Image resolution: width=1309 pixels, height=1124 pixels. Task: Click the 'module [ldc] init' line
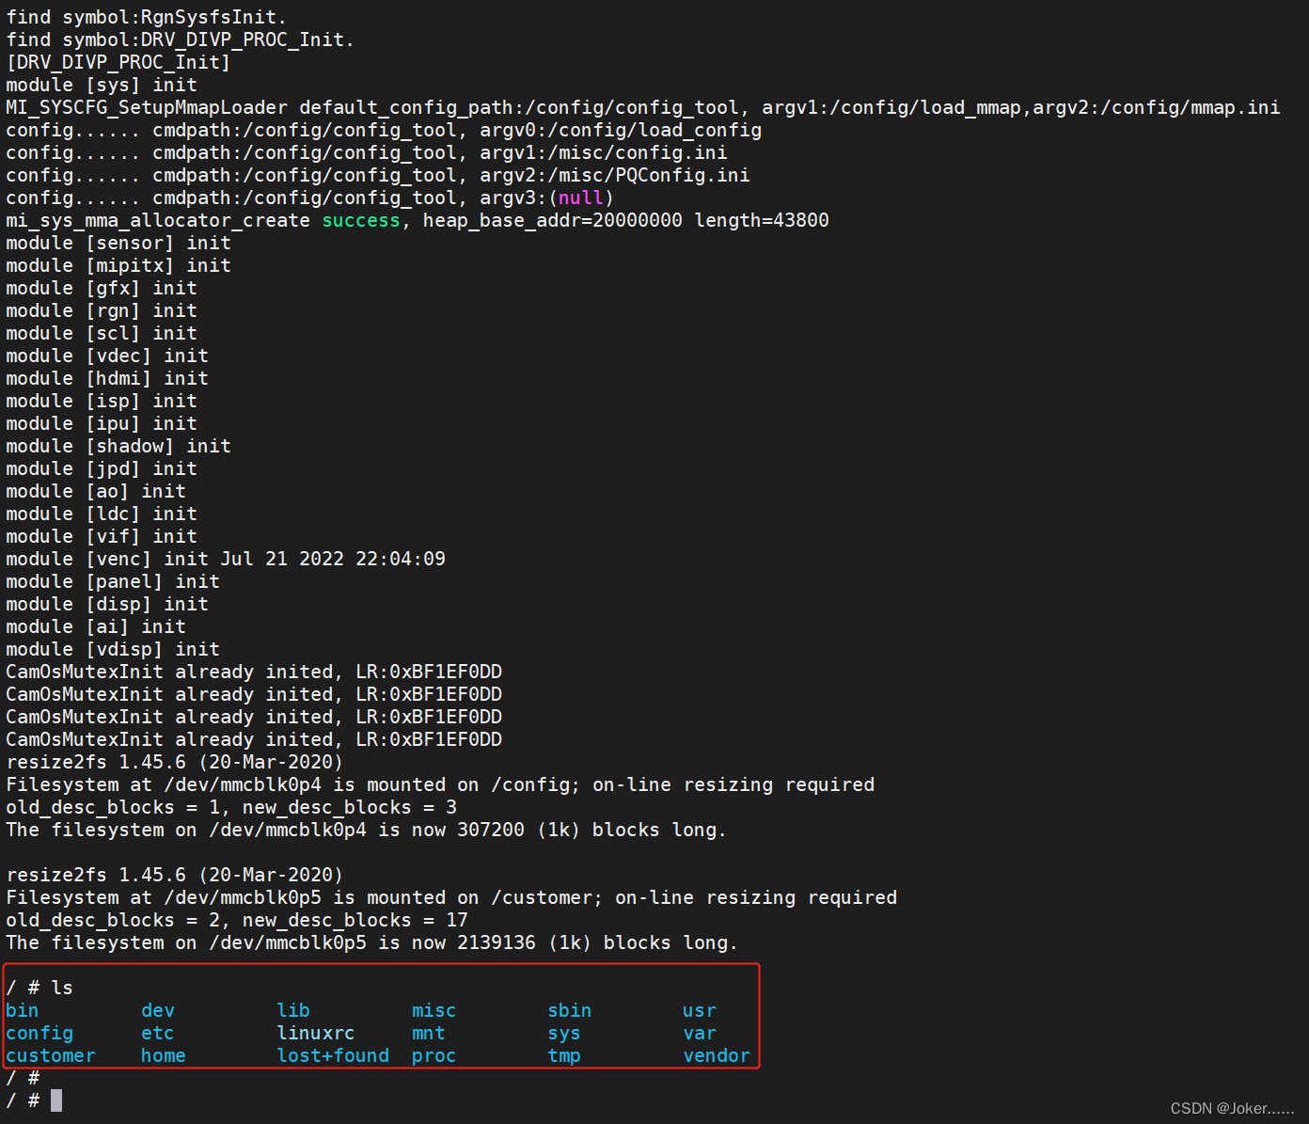pyautogui.click(x=102, y=514)
